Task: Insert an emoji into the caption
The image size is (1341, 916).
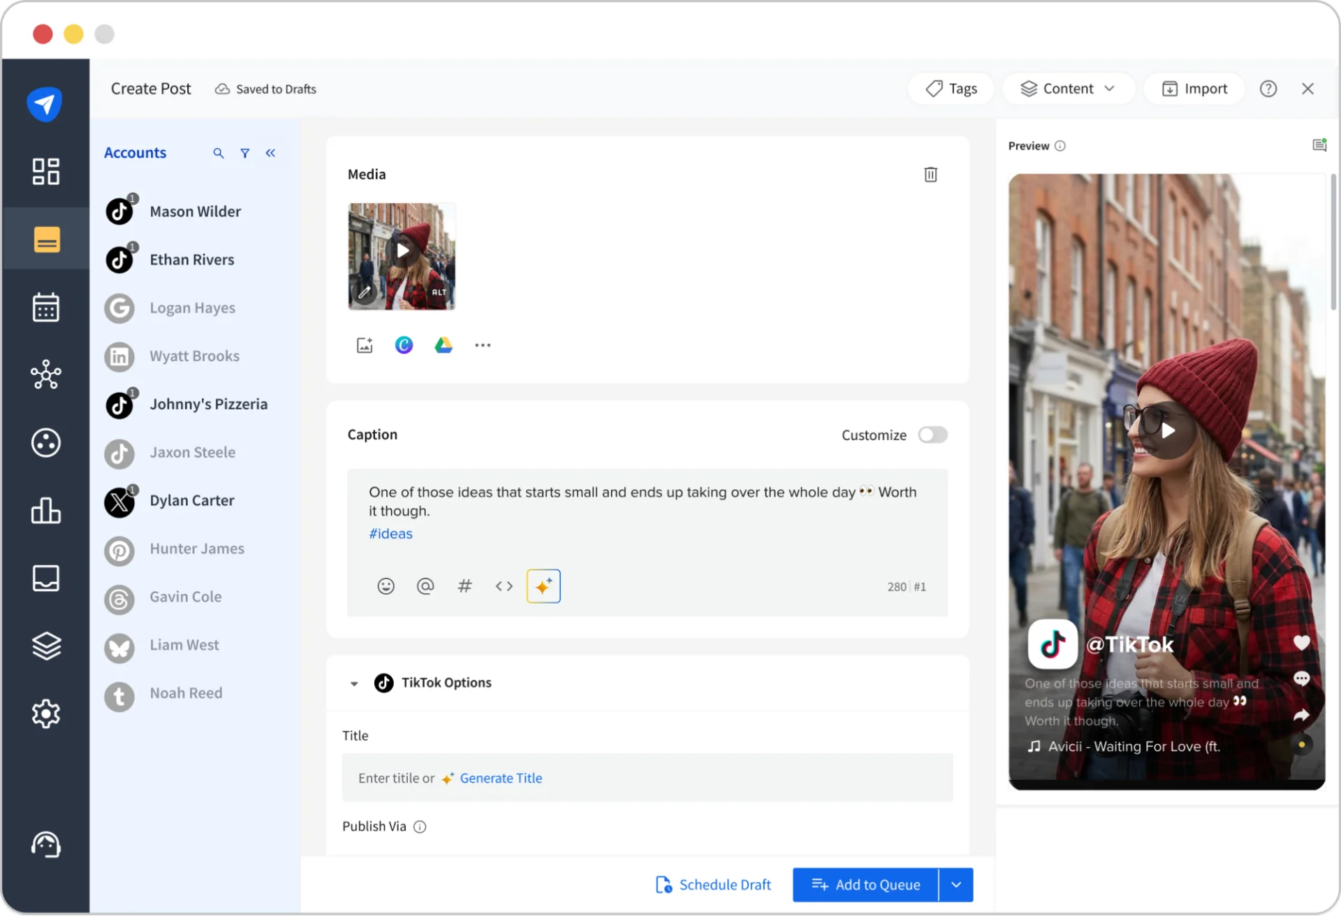Action: tap(386, 586)
